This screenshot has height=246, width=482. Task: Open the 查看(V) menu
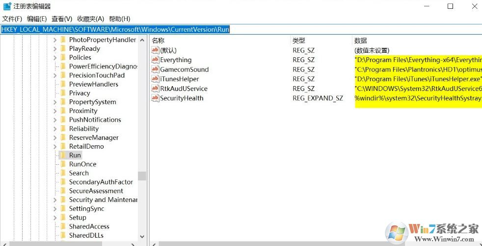[x=62, y=19]
